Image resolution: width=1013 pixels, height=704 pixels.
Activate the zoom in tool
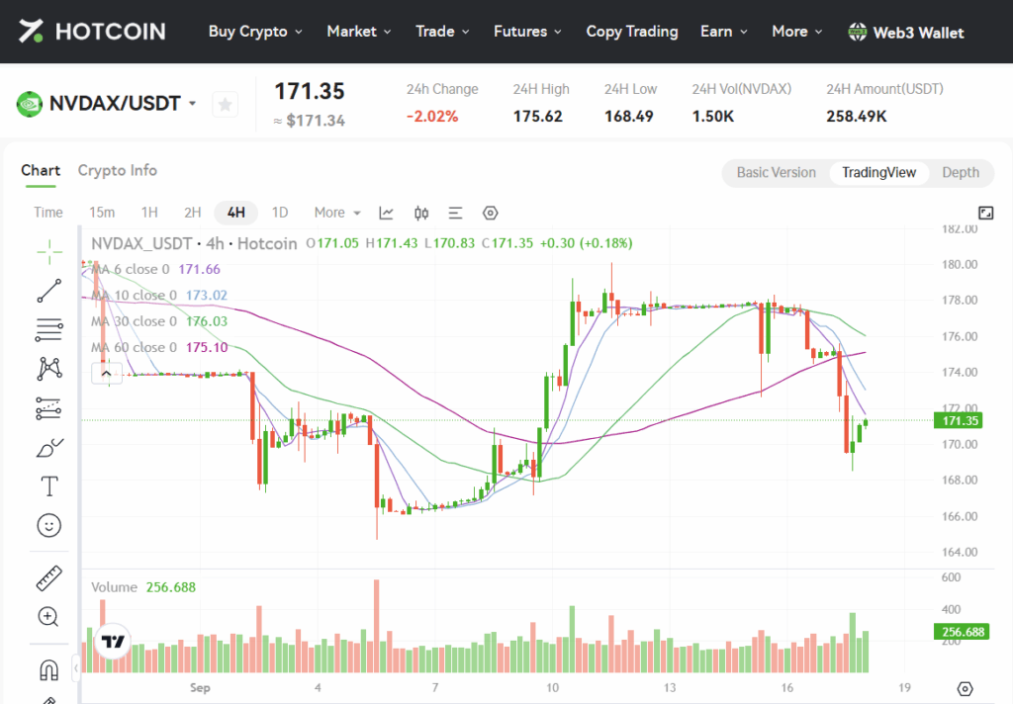tap(48, 617)
